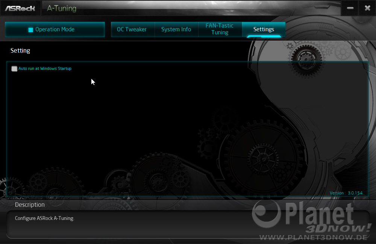
Task: Click the ASRock logo
Action: click(20, 8)
